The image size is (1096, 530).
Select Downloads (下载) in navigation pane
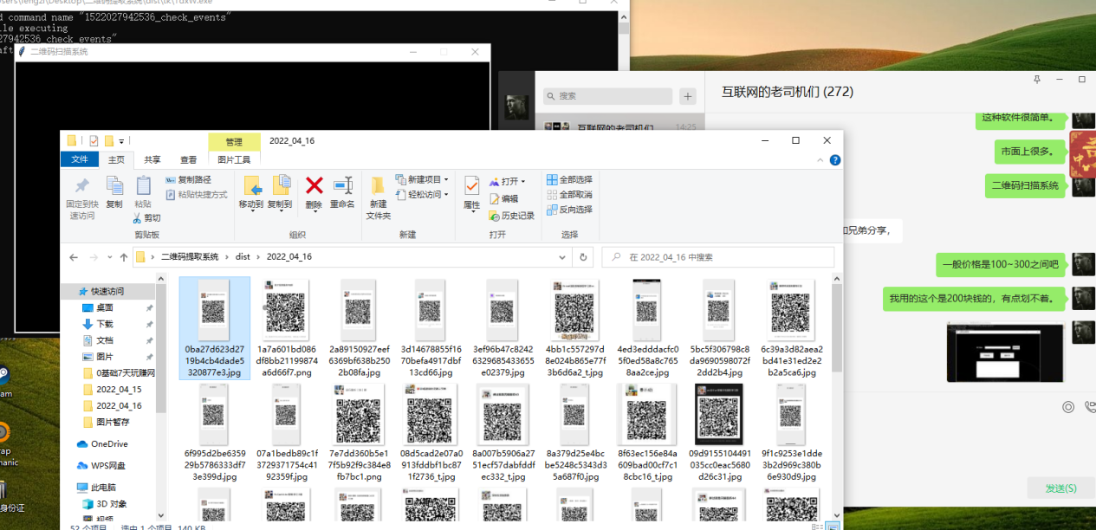click(x=105, y=324)
